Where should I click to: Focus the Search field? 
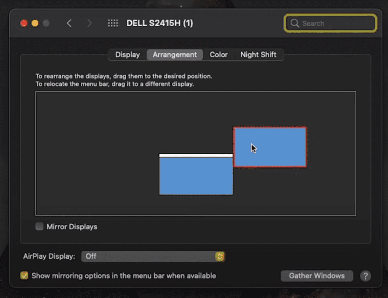(330, 23)
